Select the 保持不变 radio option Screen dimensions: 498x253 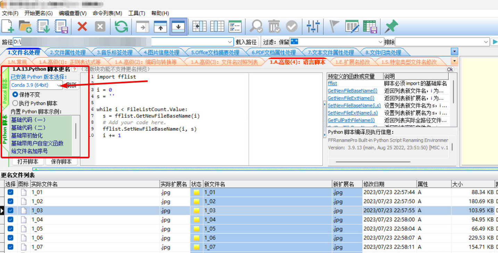(15, 95)
